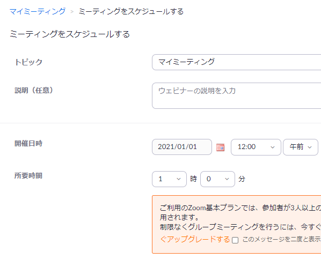Click the トピック field label
Viewport: 321px width, 259px height.
pos(28,62)
